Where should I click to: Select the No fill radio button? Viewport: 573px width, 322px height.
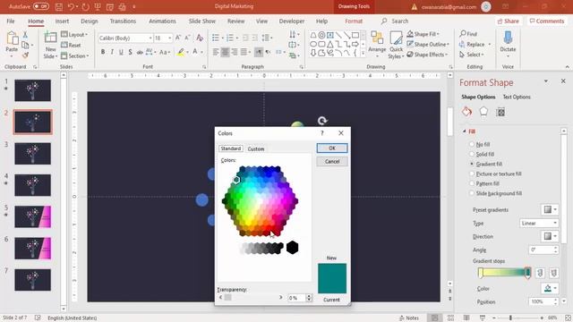(472, 145)
